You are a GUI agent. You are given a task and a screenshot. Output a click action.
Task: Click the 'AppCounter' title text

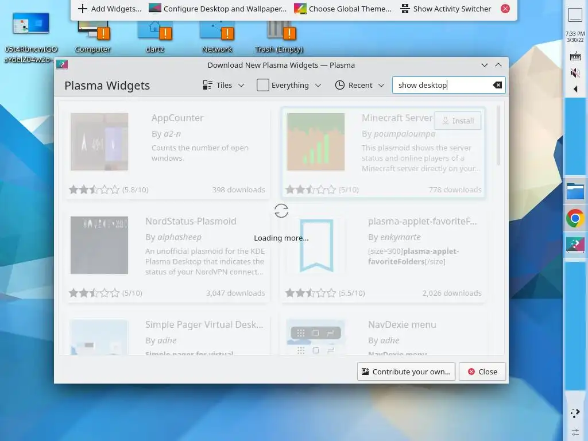coord(177,118)
